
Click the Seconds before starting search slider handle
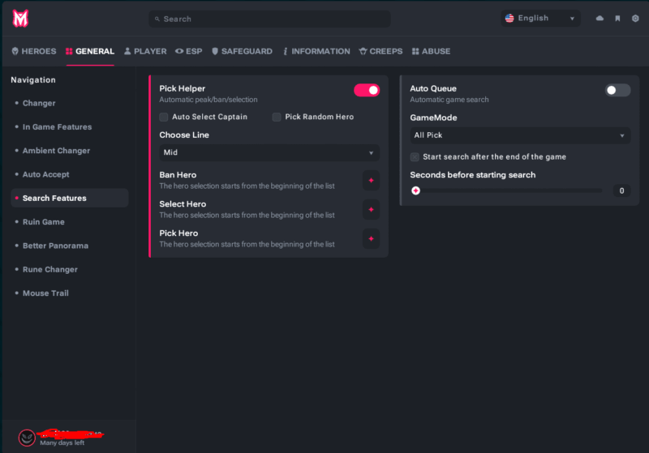pos(415,190)
